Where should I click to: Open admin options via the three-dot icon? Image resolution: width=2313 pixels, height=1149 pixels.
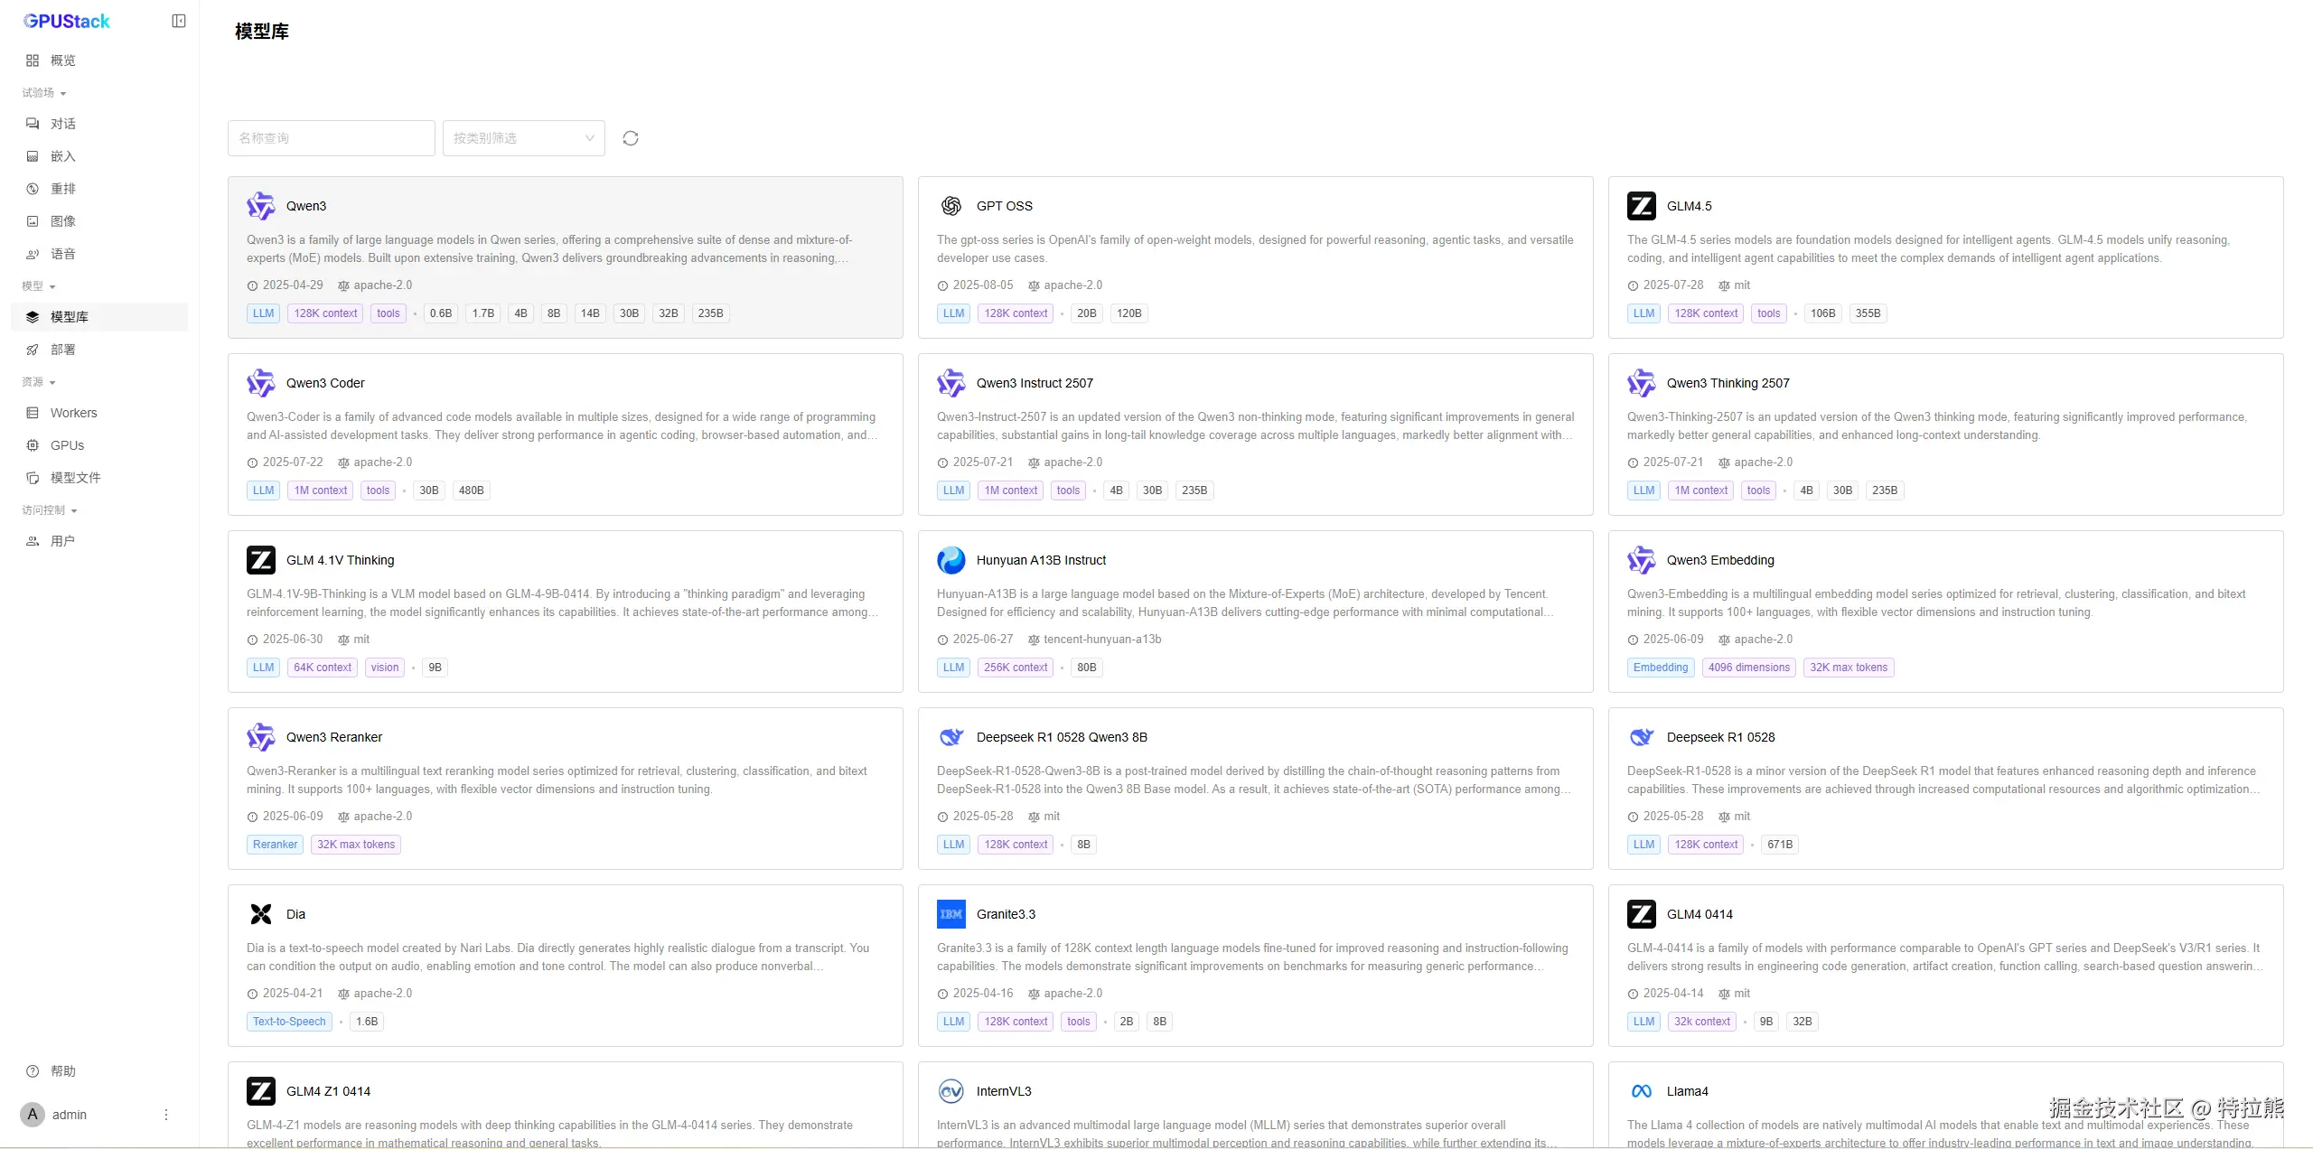coord(166,1115)
